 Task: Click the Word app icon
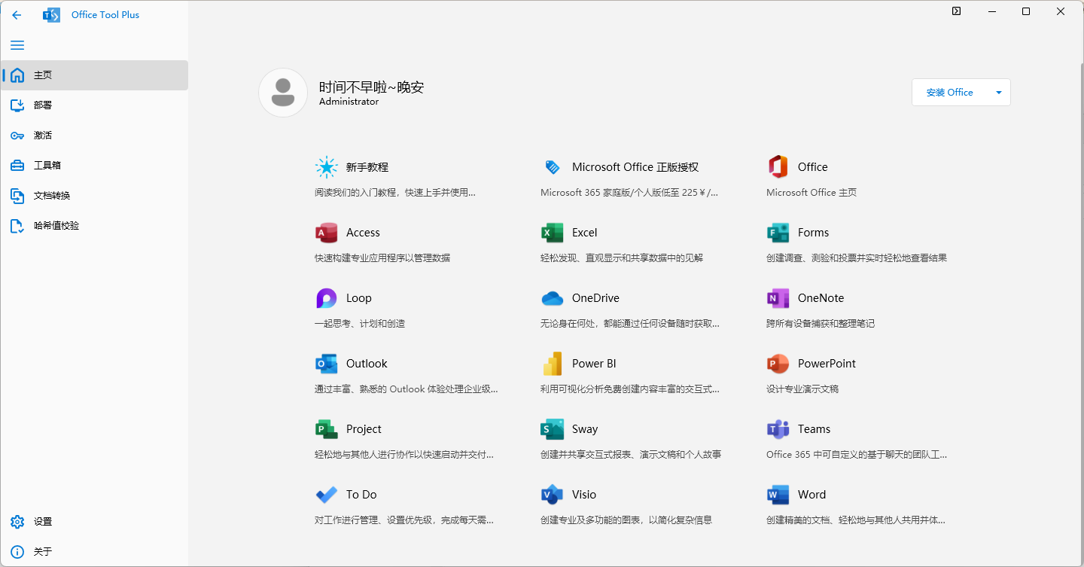click(778, 495)
